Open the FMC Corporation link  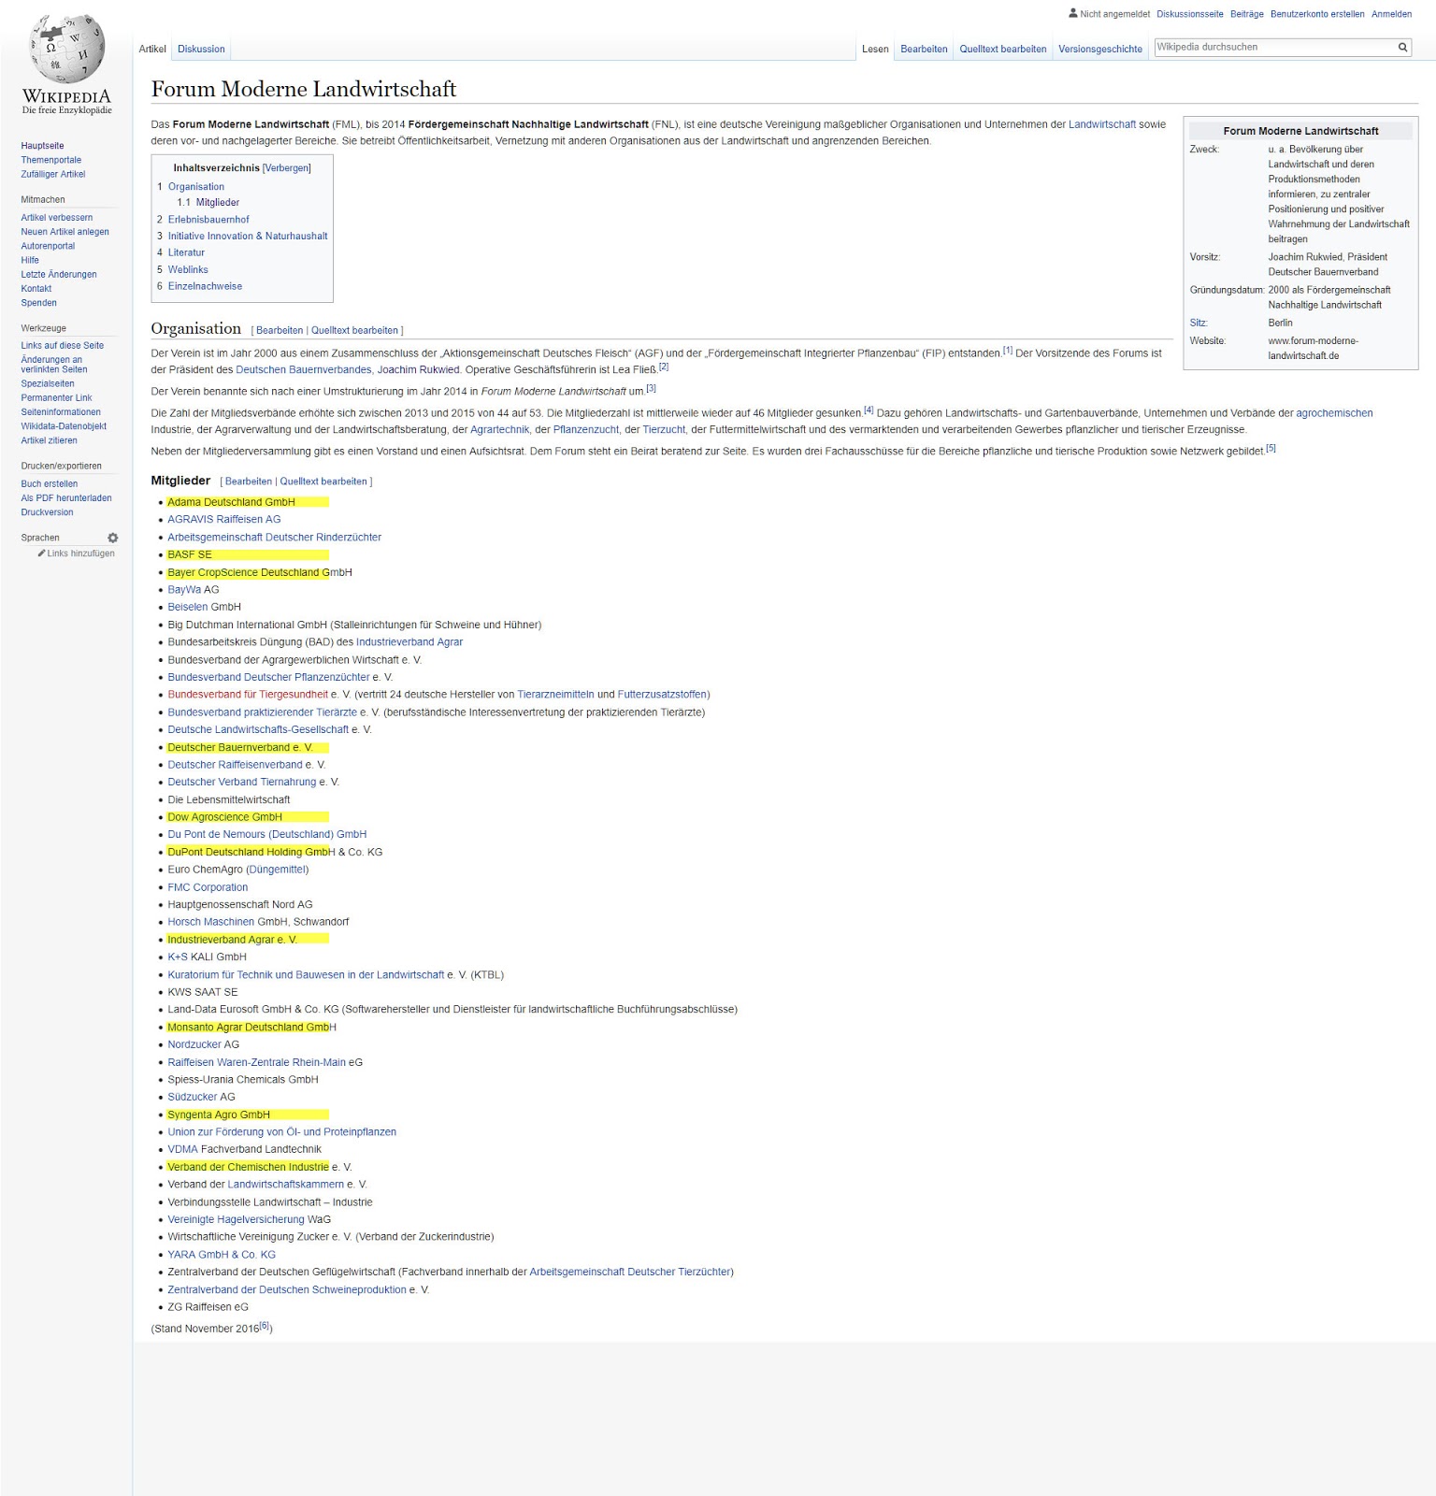click(208, 888)
